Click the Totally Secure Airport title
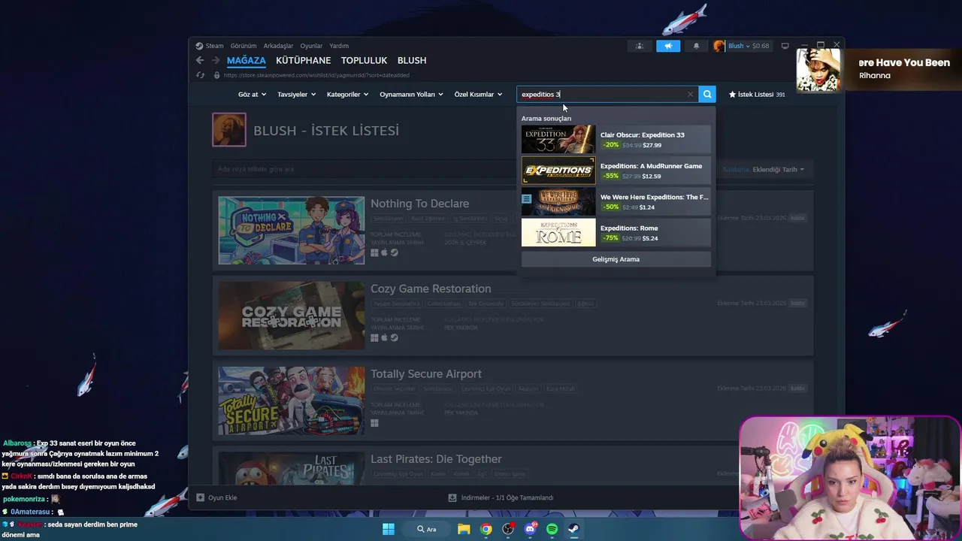The image size is (962, 541). point(426,374)
